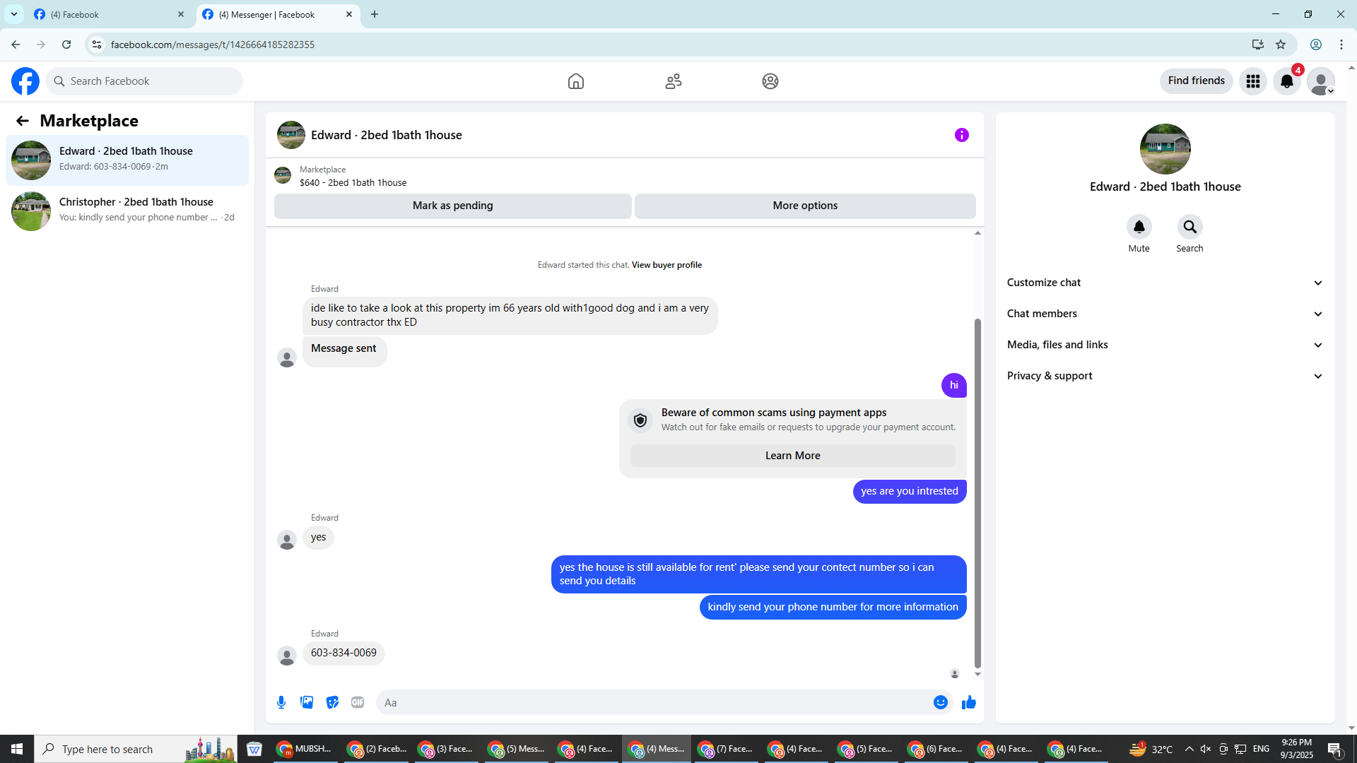
Task: Open the account profile avatar menu
Action: 1321,81
